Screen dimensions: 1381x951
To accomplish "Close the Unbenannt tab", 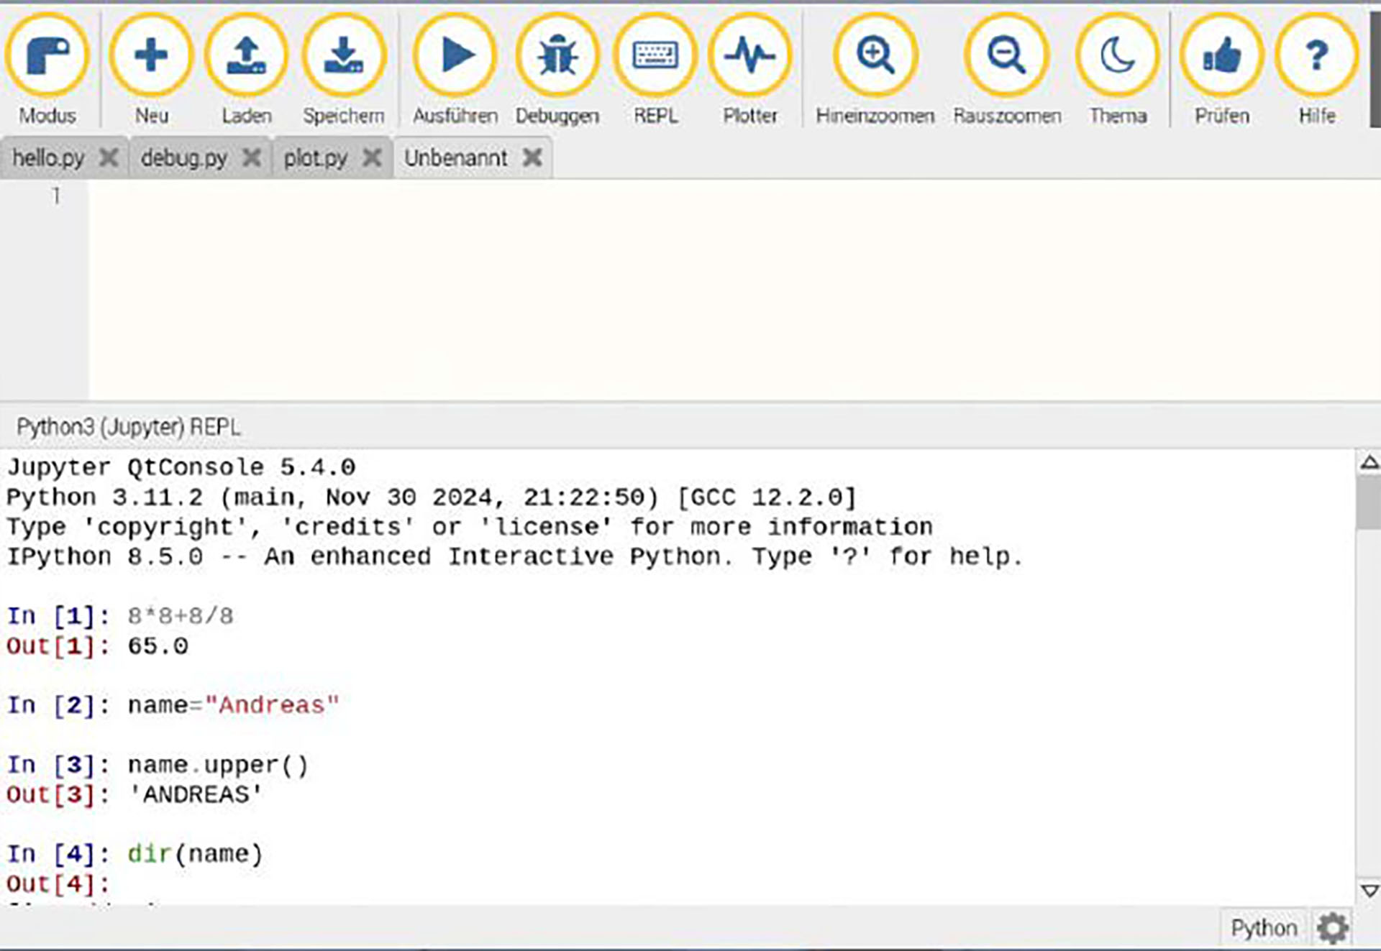I will point(532,157).
